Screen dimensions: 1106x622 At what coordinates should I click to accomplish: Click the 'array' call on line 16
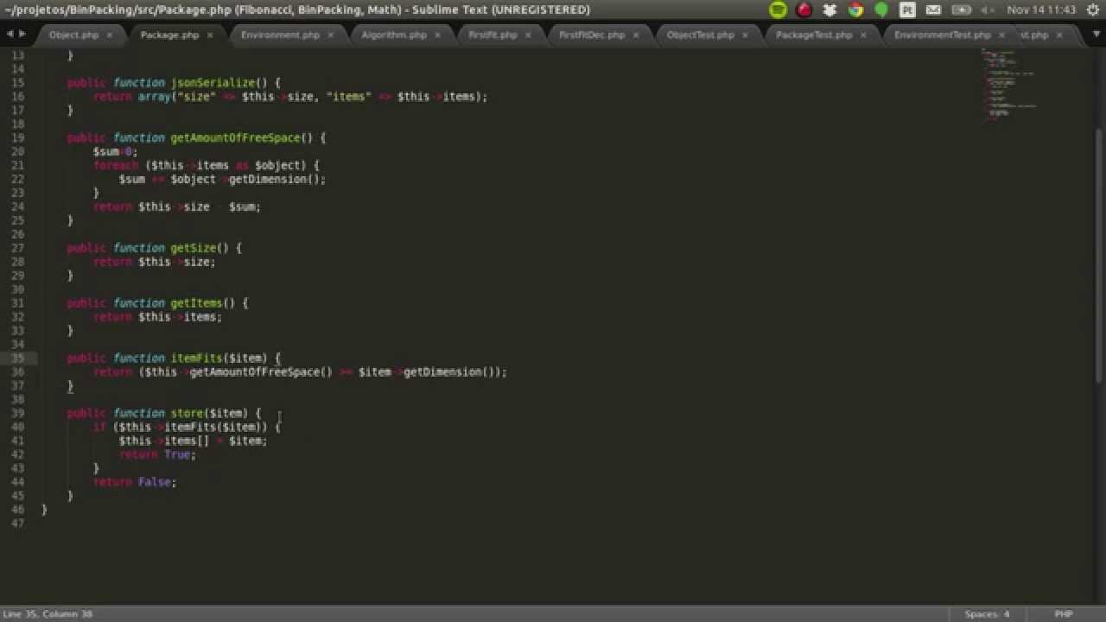click(154, 96)
